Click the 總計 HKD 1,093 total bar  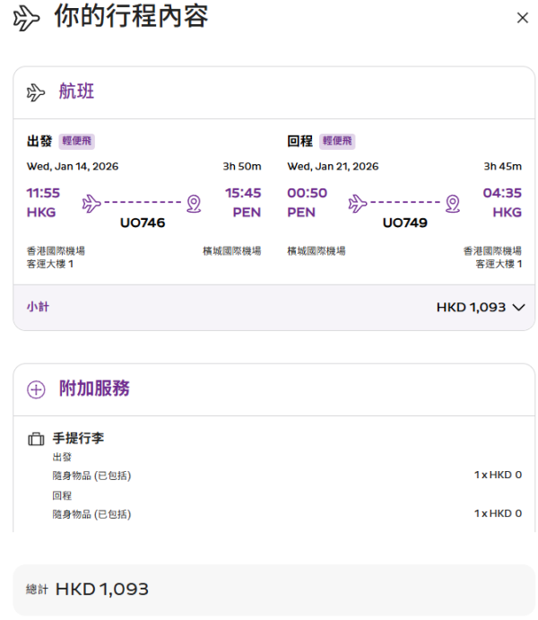point(273,589)
